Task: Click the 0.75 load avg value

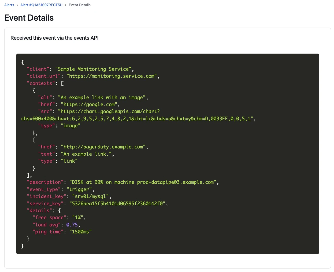Action: click(x=72, y=225)
